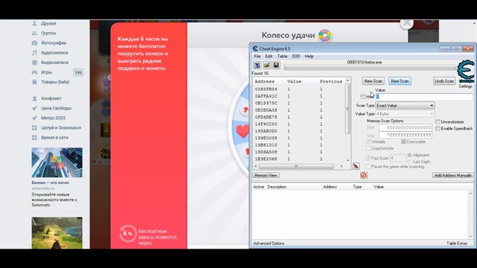Click the results list horizontal scrollbar
Viewport: 477px width, 268px height.
tap(298, 166)
